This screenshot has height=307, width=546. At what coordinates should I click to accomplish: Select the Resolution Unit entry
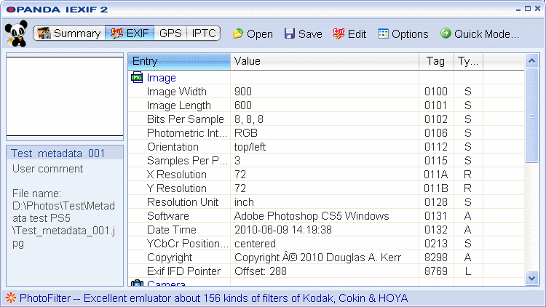183,202
